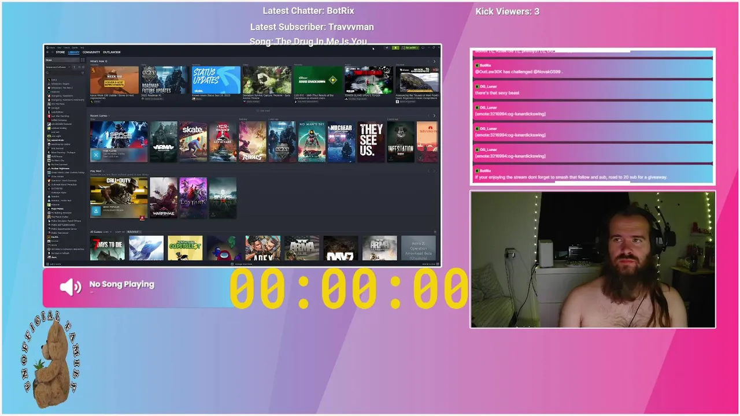This screenshot has height=416, width=740.
Task: Open the STORE tab in Steam
Action: (x=60, y=52)
